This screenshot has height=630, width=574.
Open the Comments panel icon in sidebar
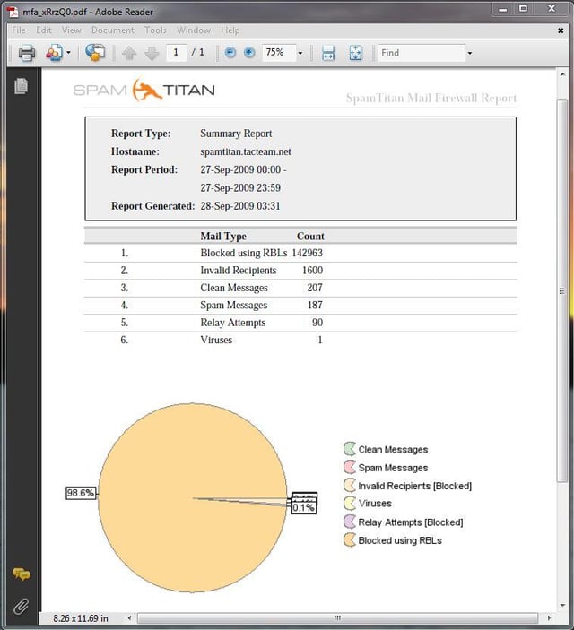22,574
